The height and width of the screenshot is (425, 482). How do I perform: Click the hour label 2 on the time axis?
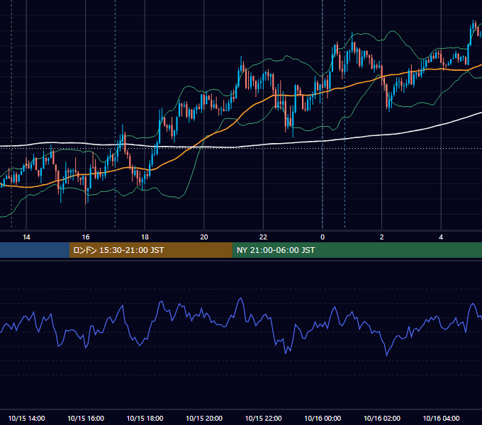[382, 237]
